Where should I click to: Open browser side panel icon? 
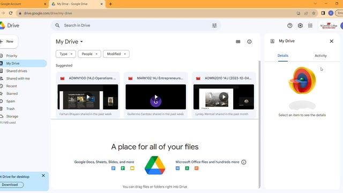(x=323, y=13)
